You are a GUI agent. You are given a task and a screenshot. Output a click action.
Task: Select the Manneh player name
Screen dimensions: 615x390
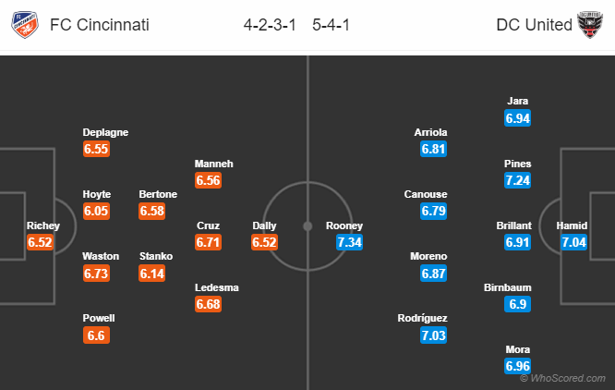[213, 164]
